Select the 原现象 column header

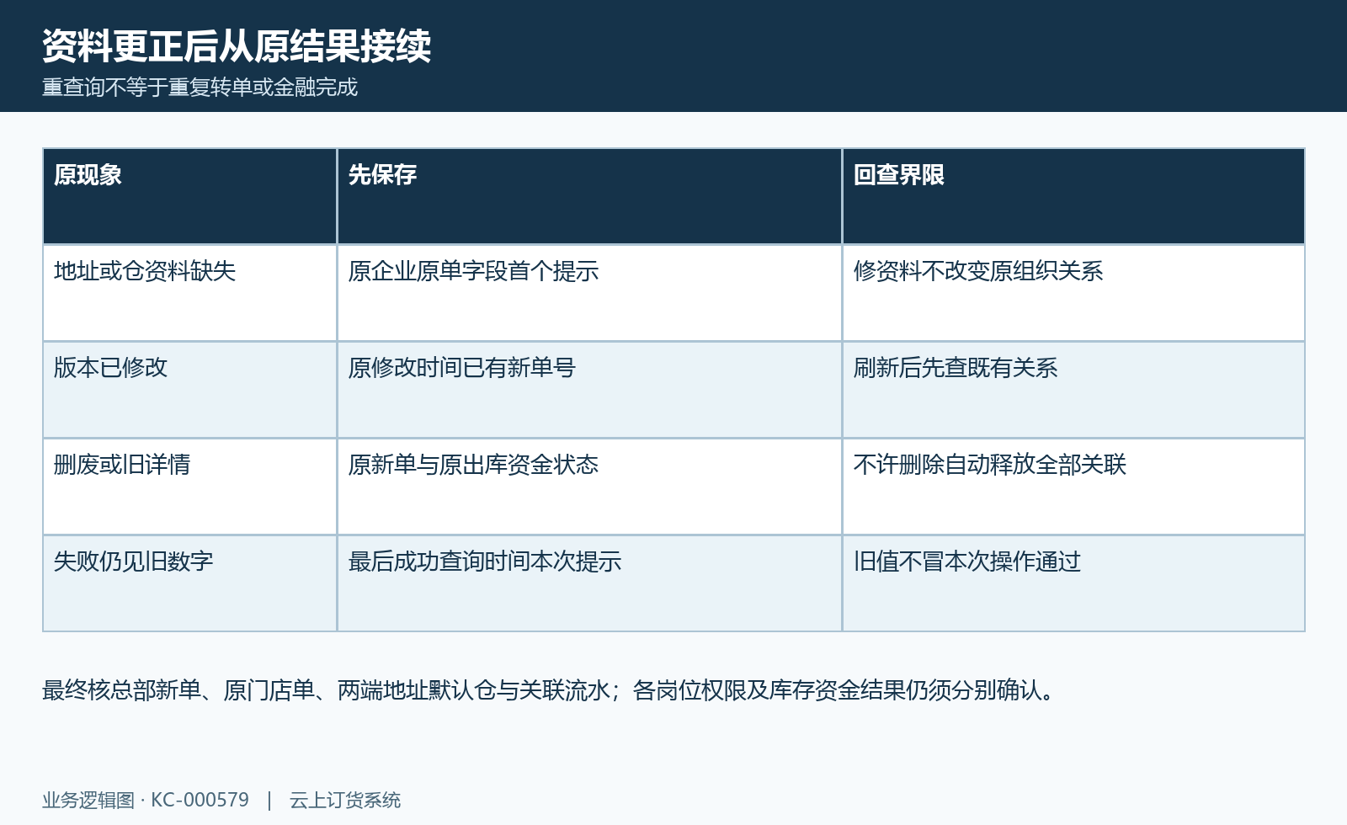190,196
